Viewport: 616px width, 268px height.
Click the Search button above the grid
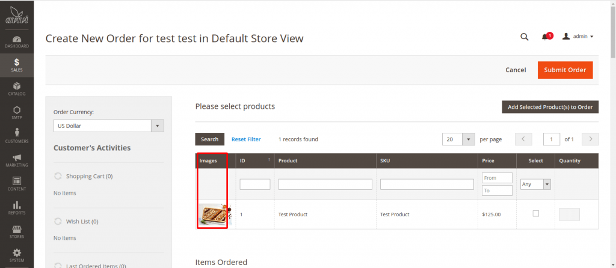209,139
